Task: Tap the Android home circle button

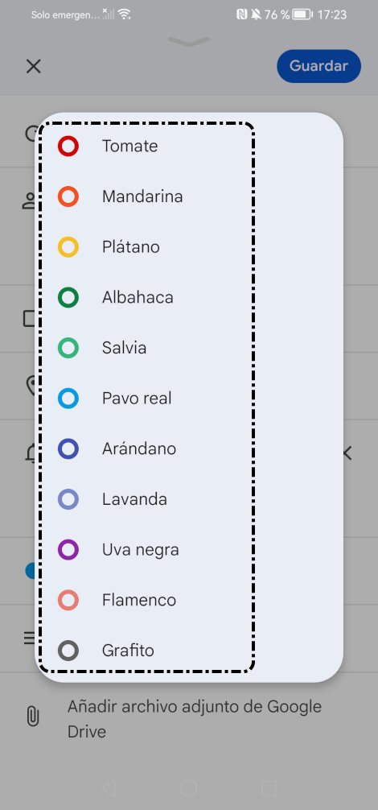Action: tap(189, 788)
